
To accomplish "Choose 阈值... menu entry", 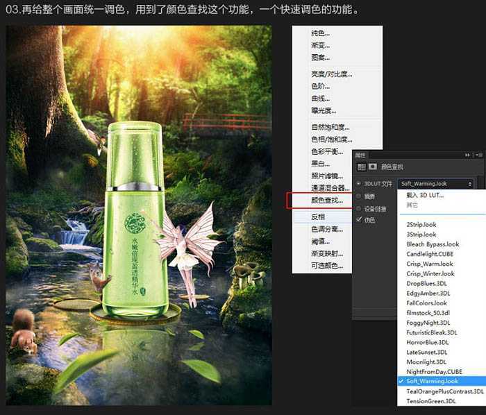I will (x=321, y=242).
